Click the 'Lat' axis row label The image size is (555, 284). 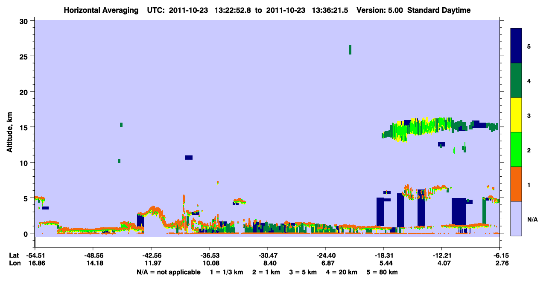point(14,255)
